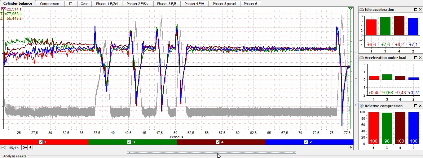Click the T2=77,963 s readout
The height and width of the screenshot is (158, 423).
pos(11,14)
